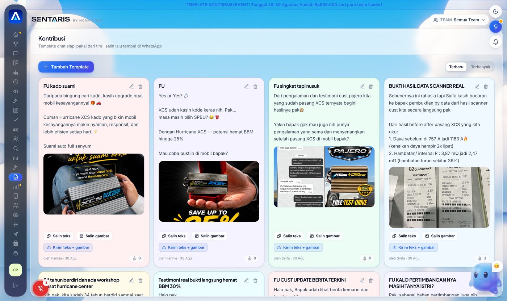The height and width of the screenshot is (301, 507).
Task: Open the game controller sidebar icon
Action: (16, 129)
